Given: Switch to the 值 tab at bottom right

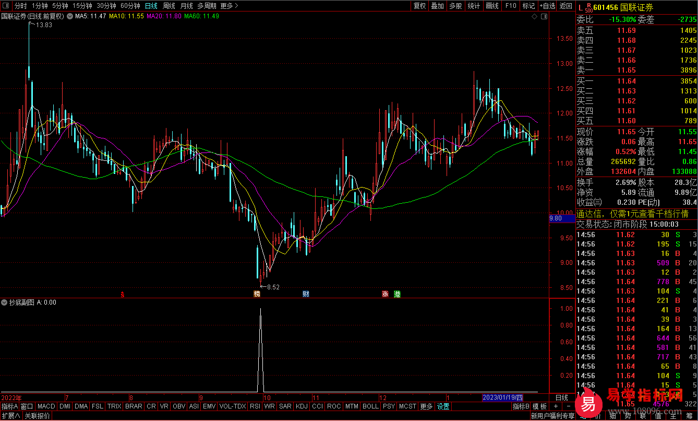Looking at the screenshot, I should point(658,416).
